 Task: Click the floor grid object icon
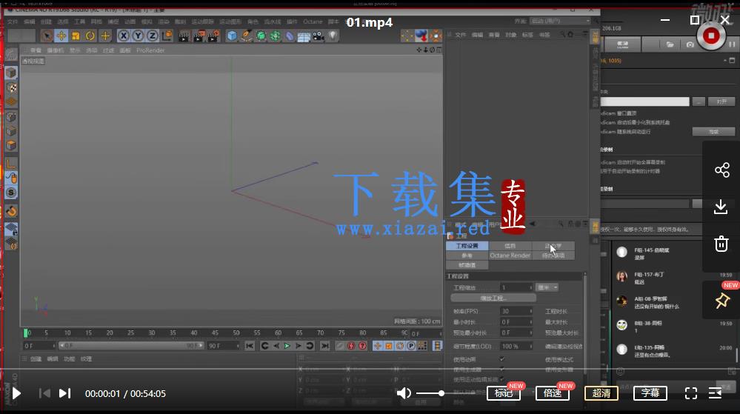pos(304,36)
